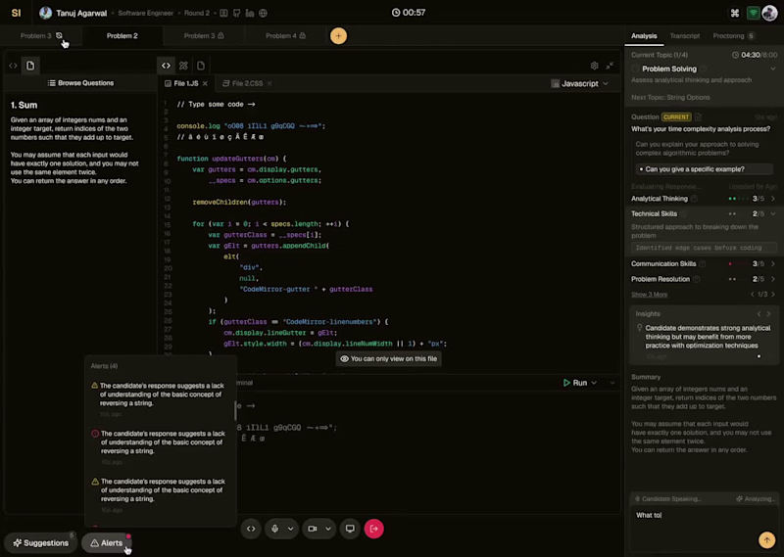Open candidate GitHub profile icon
784x557 pixels.
236,13
